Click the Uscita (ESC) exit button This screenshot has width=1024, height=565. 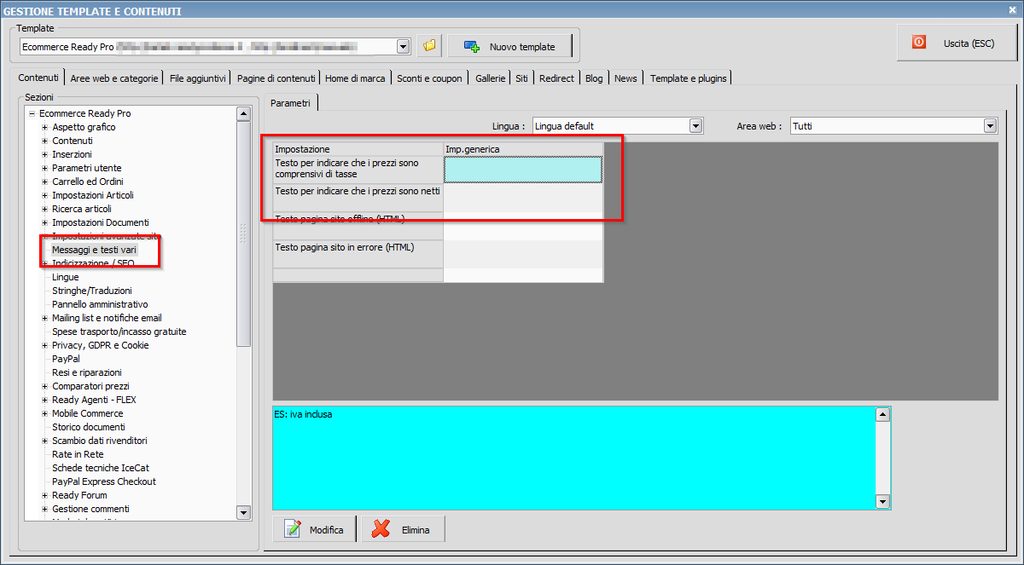(957, 43)
